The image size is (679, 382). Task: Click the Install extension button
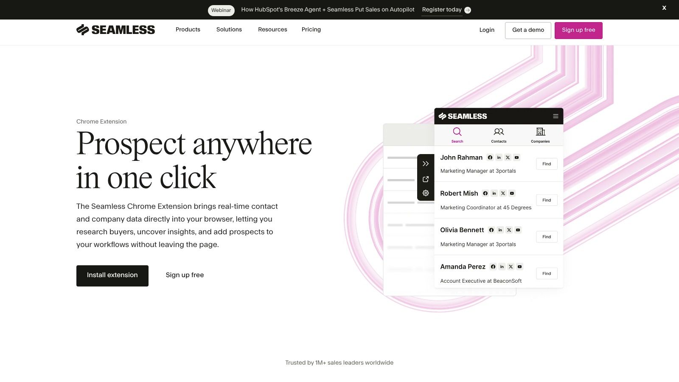click(112, 276)
